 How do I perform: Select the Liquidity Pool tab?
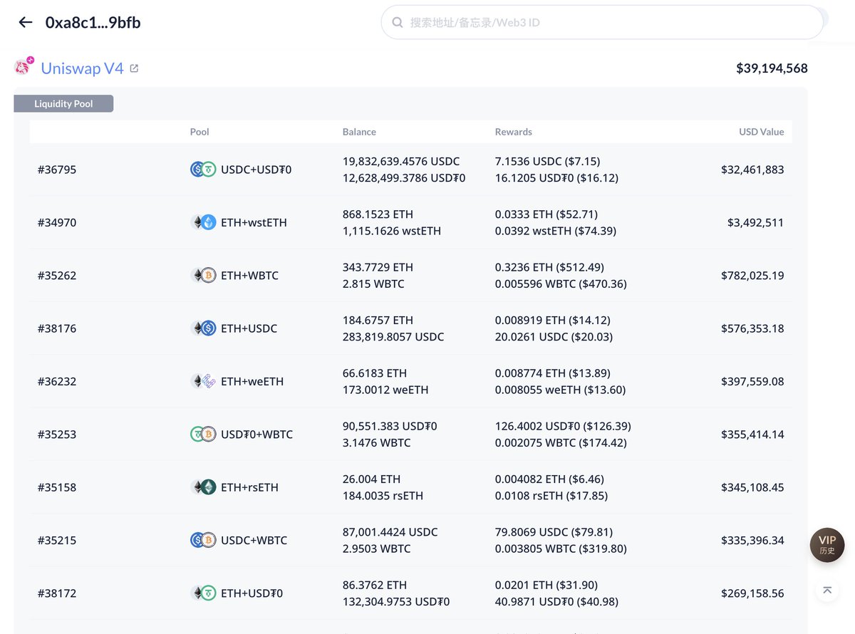[x=63, y=103]
